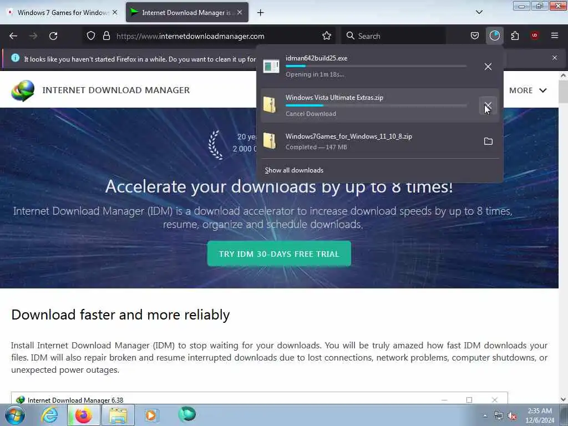Show Windows7Games zip in its folder
Image resolution: width=568 pixels, height=426 pixels.
tap(488, 141)
